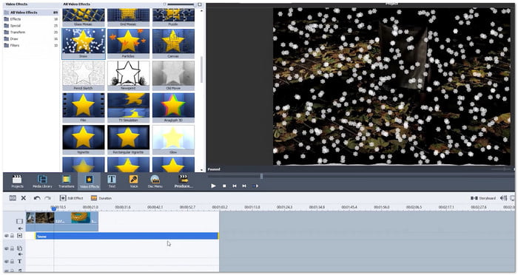The height and width of the screenshot is (275, 518).
Task: Click the effects list vertical scrollbar
Action: (201, 70)
